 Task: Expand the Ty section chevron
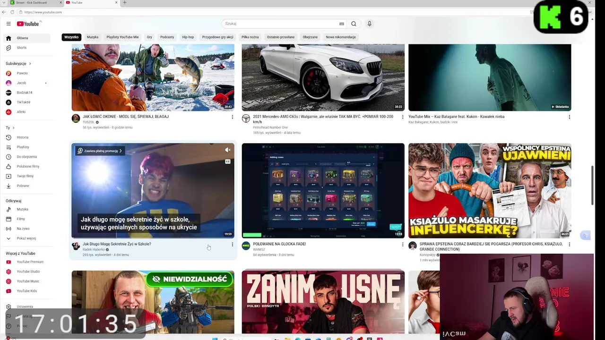tap(13, 127)
